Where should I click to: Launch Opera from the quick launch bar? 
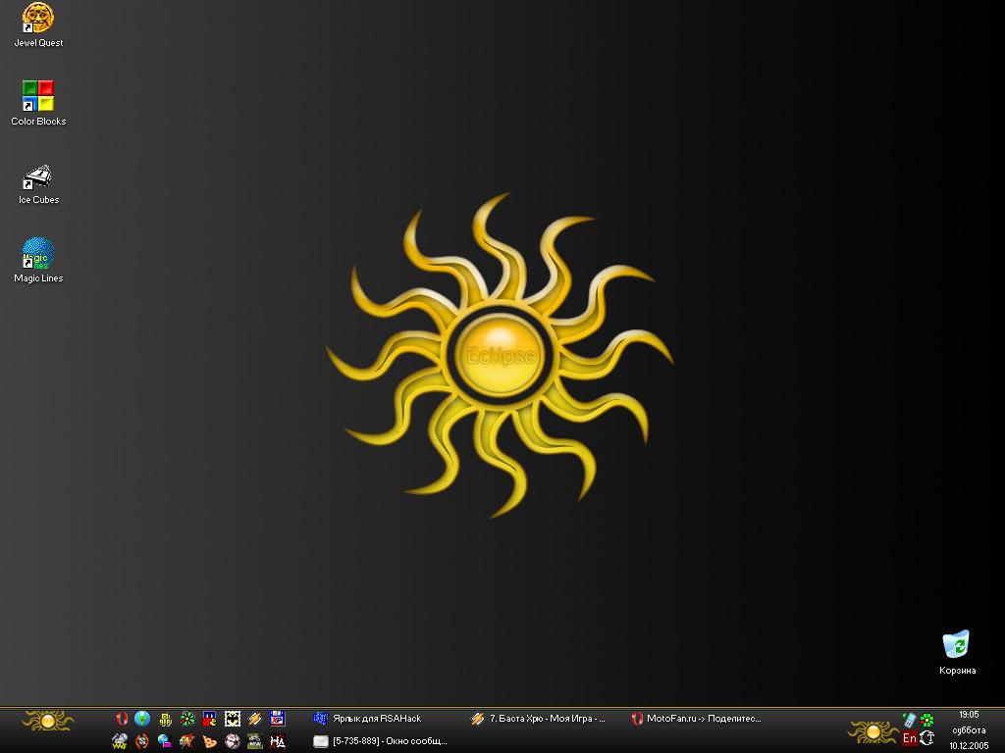(x=121, y=719)
